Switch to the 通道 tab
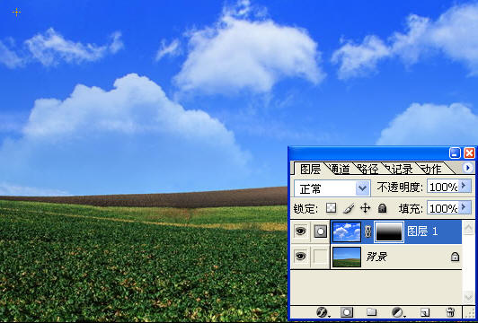The height and width of the screenshot is (323, 478). click(x=340, y=169)
